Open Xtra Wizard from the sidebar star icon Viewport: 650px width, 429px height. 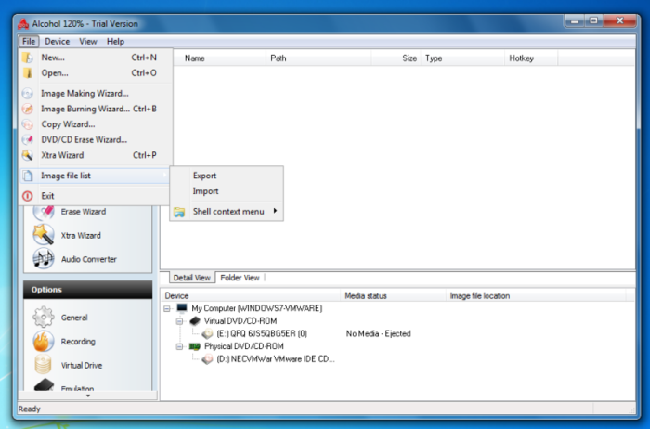[44, 235]
